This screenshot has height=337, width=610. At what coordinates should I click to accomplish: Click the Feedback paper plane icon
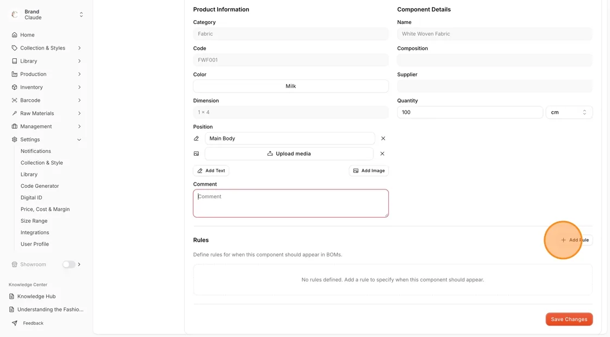(x=14, y=323)
